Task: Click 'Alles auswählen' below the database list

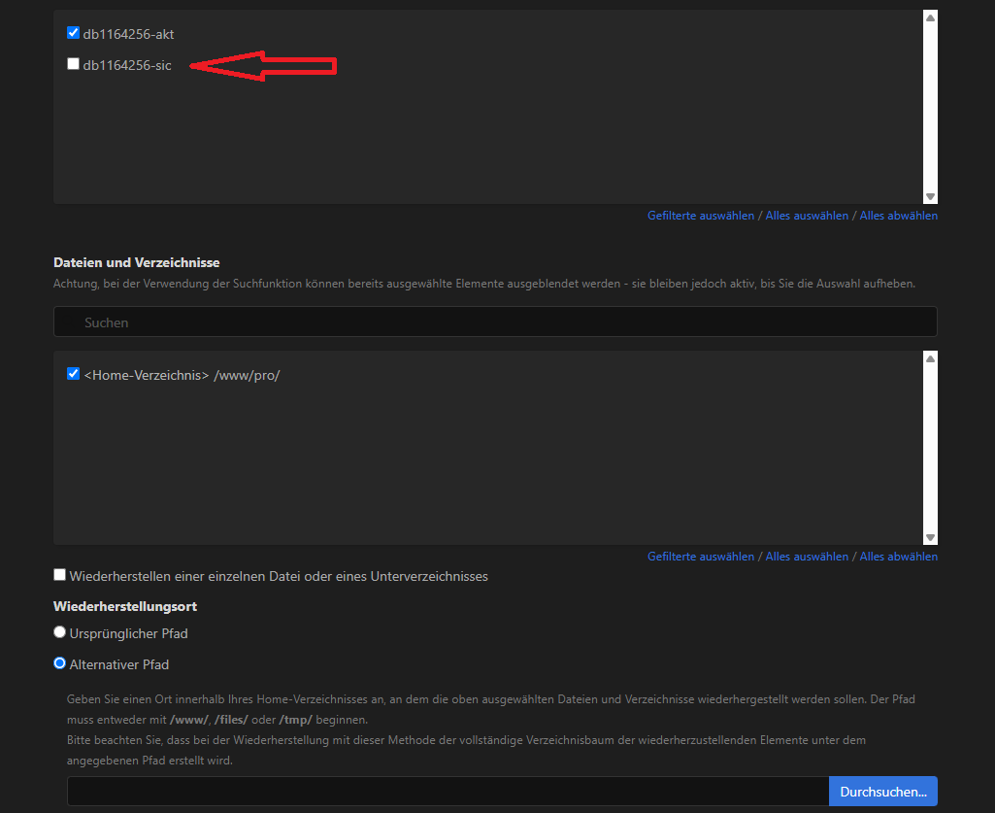Action: pos(807,216)
